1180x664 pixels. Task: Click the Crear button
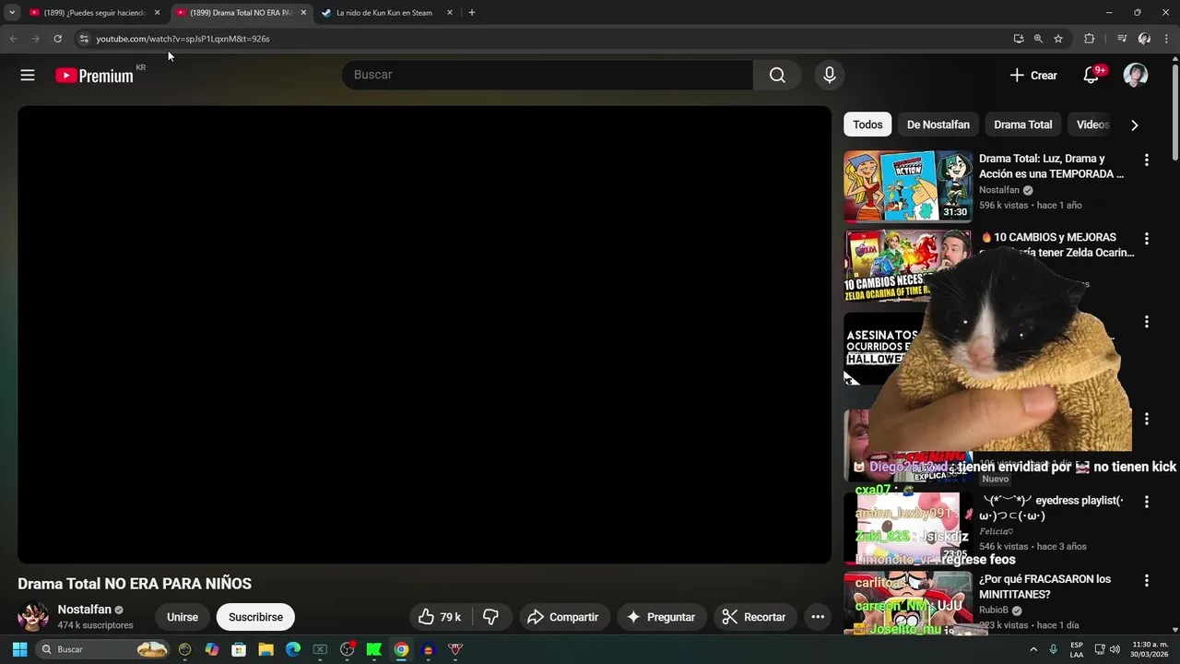click(1033, 76)
